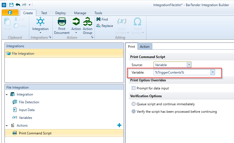Select File Integration in Integrations list
The image size is (234, 143).
point(64,54)
